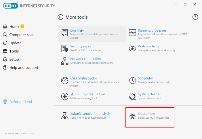202x139 pixels.
Task: Click 'See how ESET protects you' text
Action: (x=86, y=50)
